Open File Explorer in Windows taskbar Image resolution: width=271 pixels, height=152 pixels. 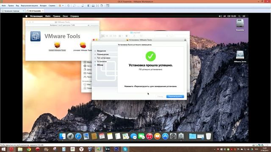coord(20,149)
